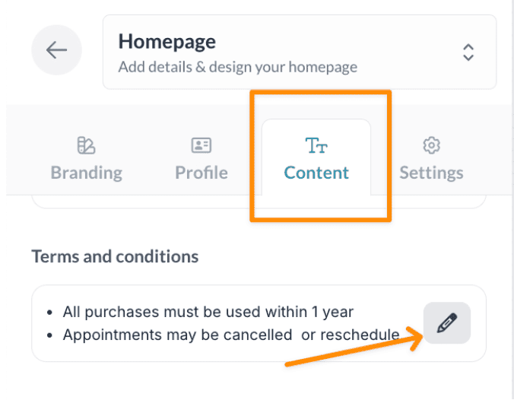The image size is (514, 400).
Task: Expand the Homepage selector up-down chevron
Action: click(468, 52)
